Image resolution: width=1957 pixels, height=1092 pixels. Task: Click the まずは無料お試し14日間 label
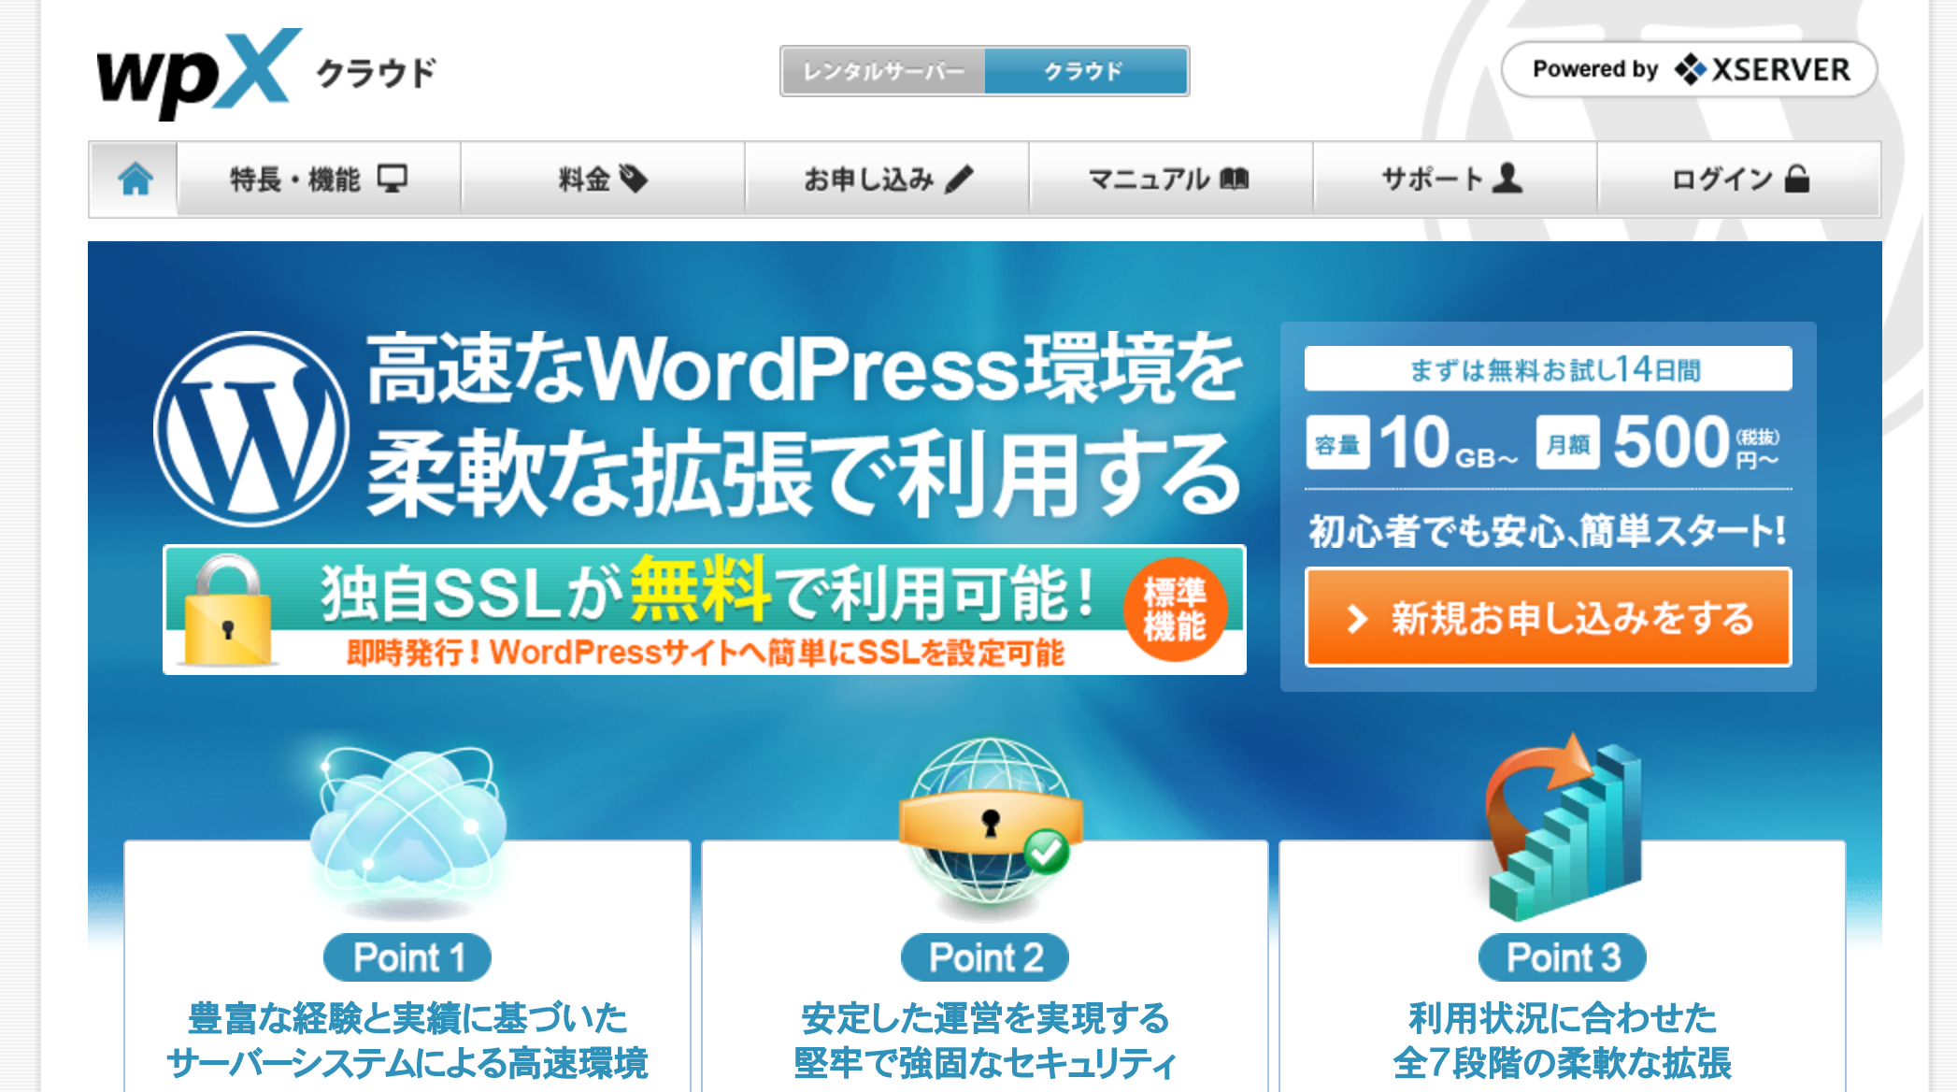(x=1549, y=368)
